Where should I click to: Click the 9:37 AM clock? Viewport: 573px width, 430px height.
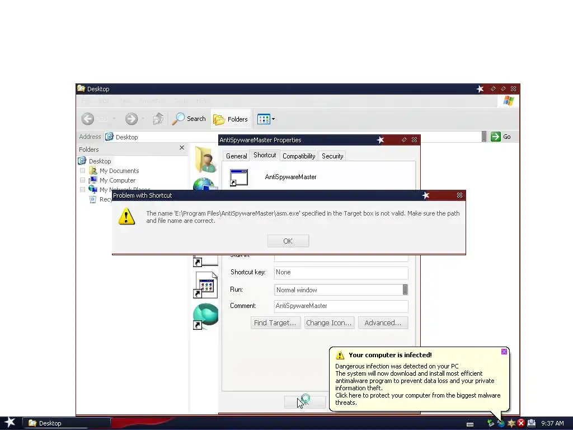click(x=552, y=423)
